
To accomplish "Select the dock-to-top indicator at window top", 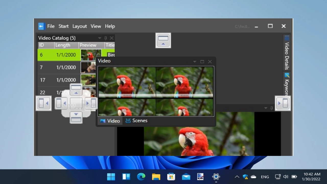I will click(x=163, y=40).
